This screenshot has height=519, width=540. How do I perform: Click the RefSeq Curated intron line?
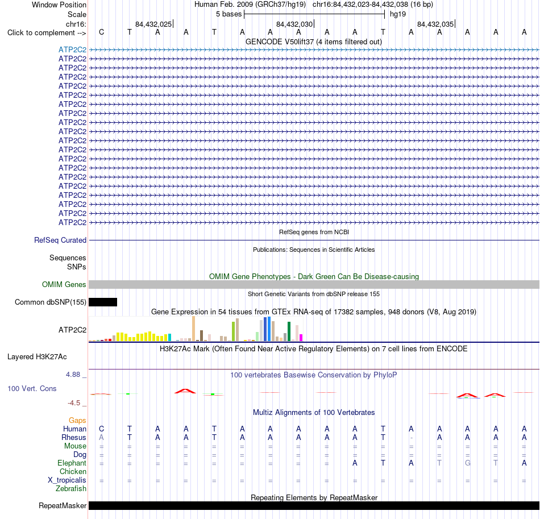[x=314, y=240]
